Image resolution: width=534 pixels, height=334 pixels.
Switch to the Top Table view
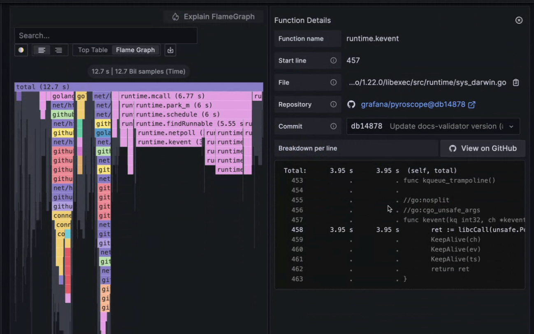click(x=93, y=50)
